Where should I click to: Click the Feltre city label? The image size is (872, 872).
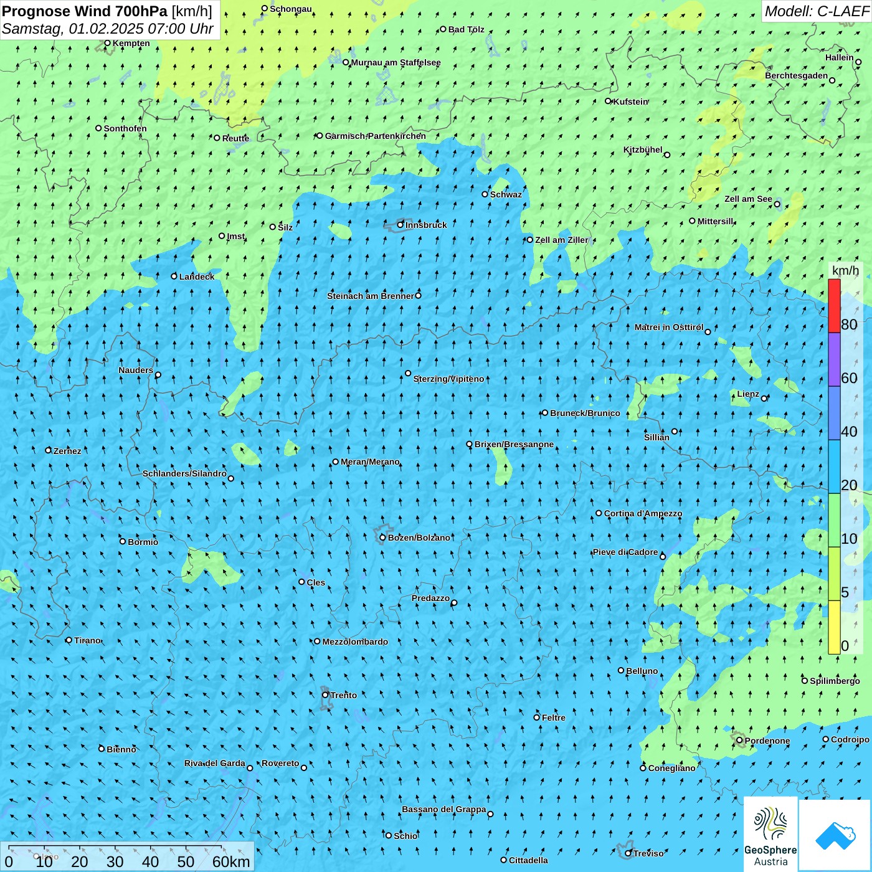click(554, 718)
